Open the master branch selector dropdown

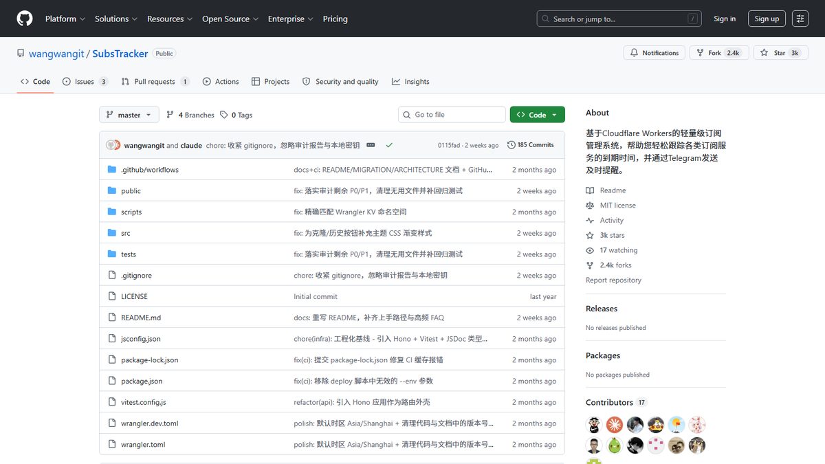(x=129, y=115)
